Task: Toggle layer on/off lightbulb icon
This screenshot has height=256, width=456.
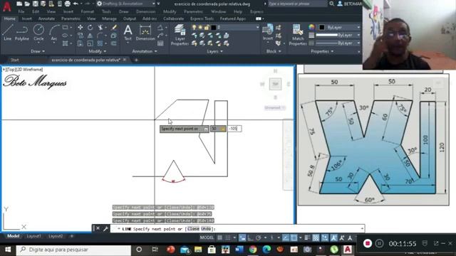Action: [194, 27]
